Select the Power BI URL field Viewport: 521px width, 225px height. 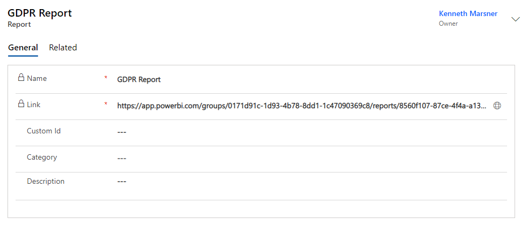pos(302,106)
